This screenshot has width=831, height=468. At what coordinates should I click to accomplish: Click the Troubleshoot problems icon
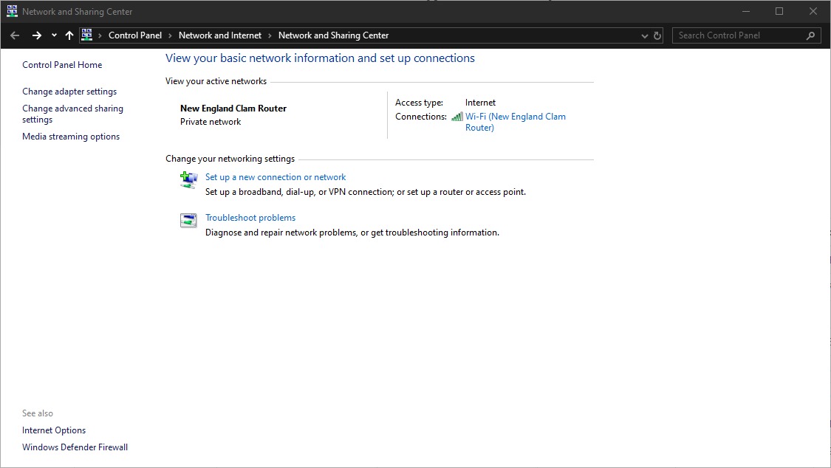click(x=188, y=220)
